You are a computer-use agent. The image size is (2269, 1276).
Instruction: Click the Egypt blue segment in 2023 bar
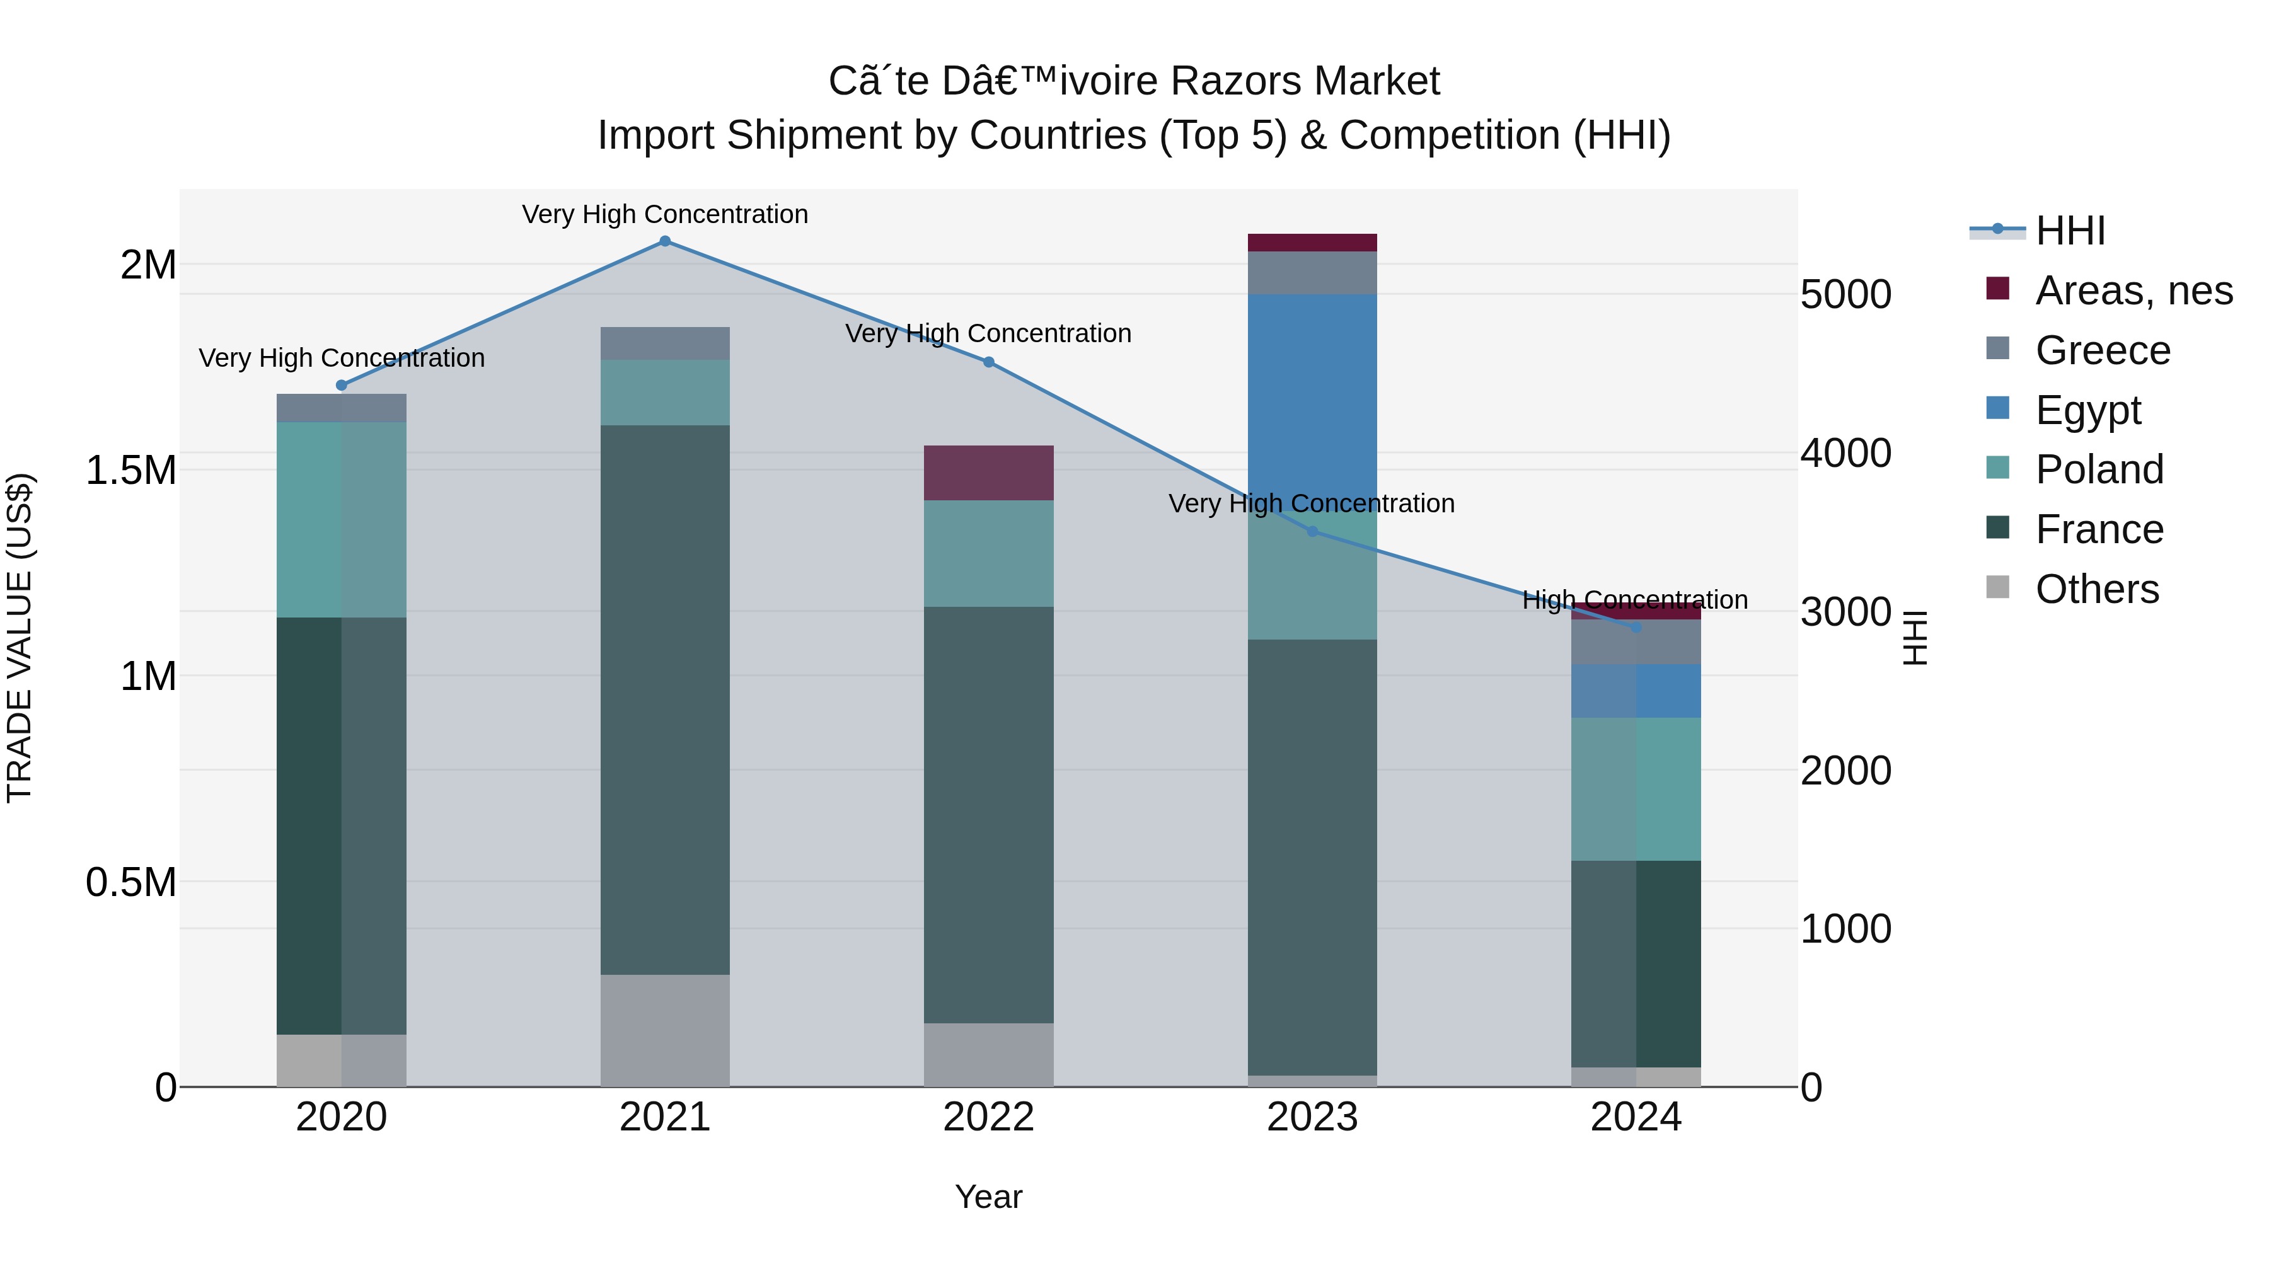pos(1312,401)
